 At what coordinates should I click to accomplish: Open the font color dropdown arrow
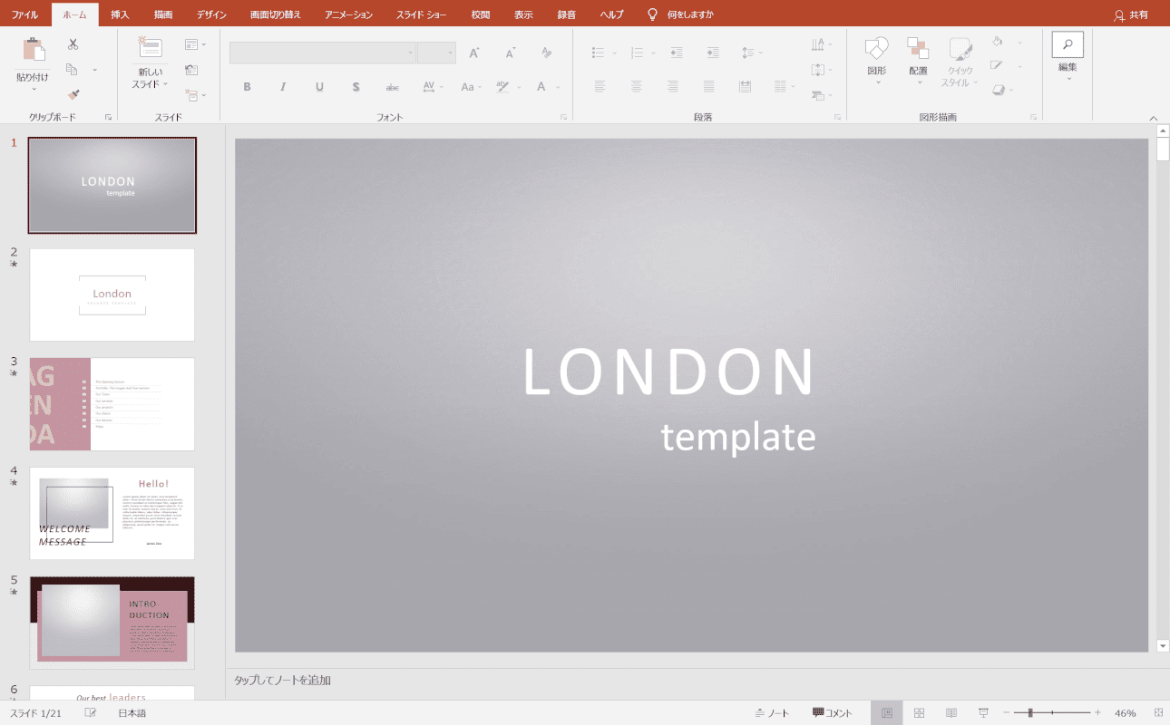pos(558,87)
